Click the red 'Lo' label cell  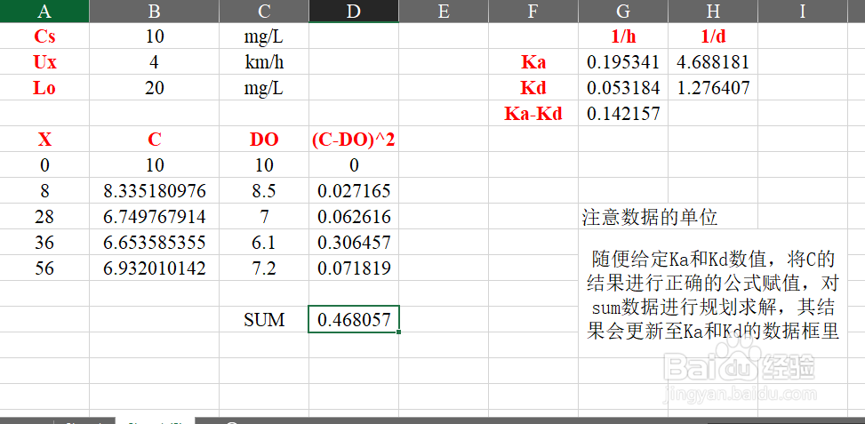click(44, 87)
